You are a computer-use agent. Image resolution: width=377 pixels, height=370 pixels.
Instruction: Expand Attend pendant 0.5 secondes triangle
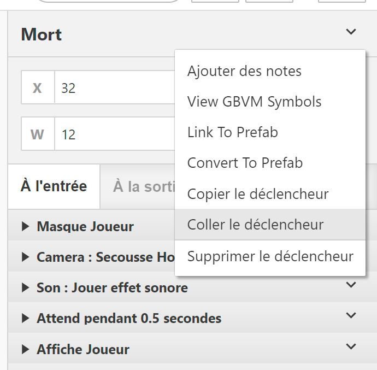pos(25,318)
